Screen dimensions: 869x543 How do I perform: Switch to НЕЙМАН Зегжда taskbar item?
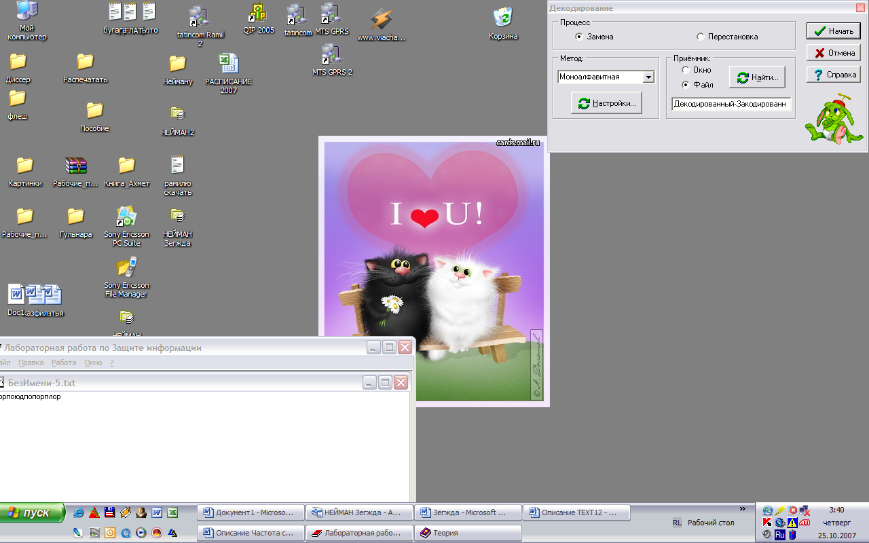[359, 512]
